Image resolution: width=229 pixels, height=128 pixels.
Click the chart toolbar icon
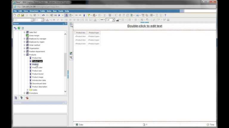pos(137,15)
